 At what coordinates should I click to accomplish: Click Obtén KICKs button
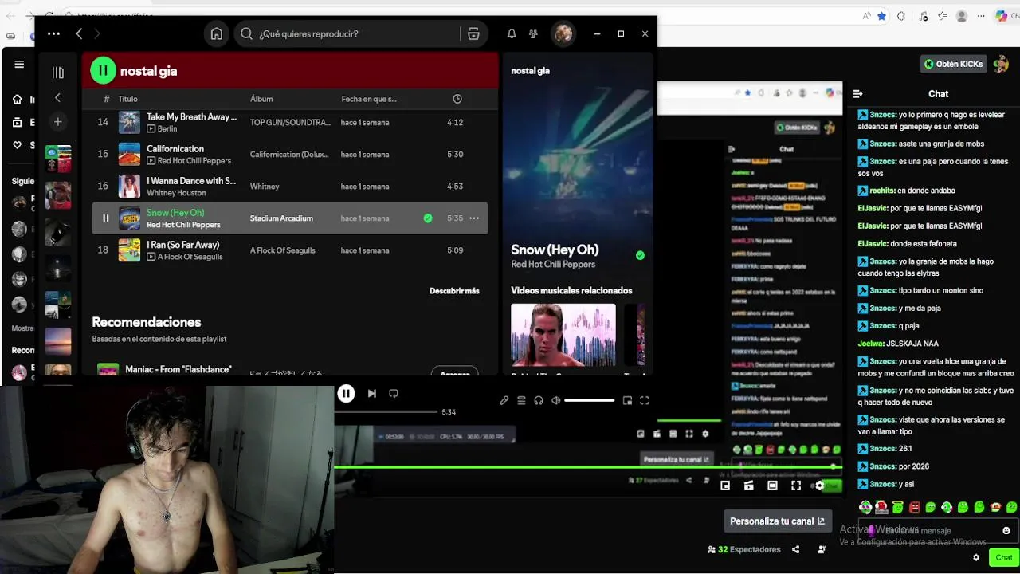coord(954,64)
